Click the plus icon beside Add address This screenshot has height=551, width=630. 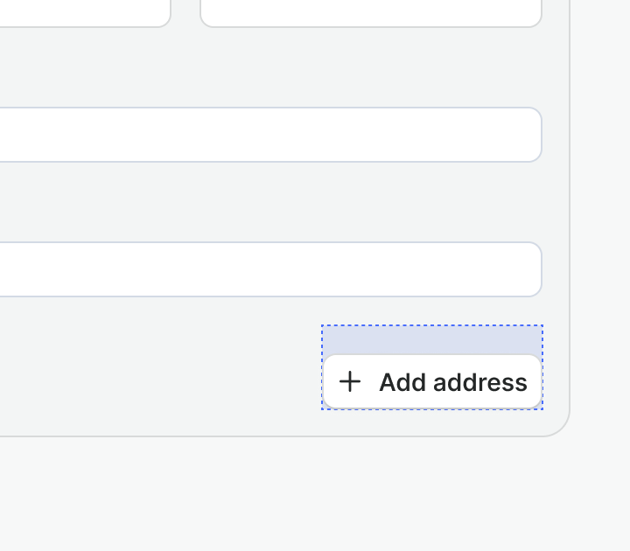350,382
